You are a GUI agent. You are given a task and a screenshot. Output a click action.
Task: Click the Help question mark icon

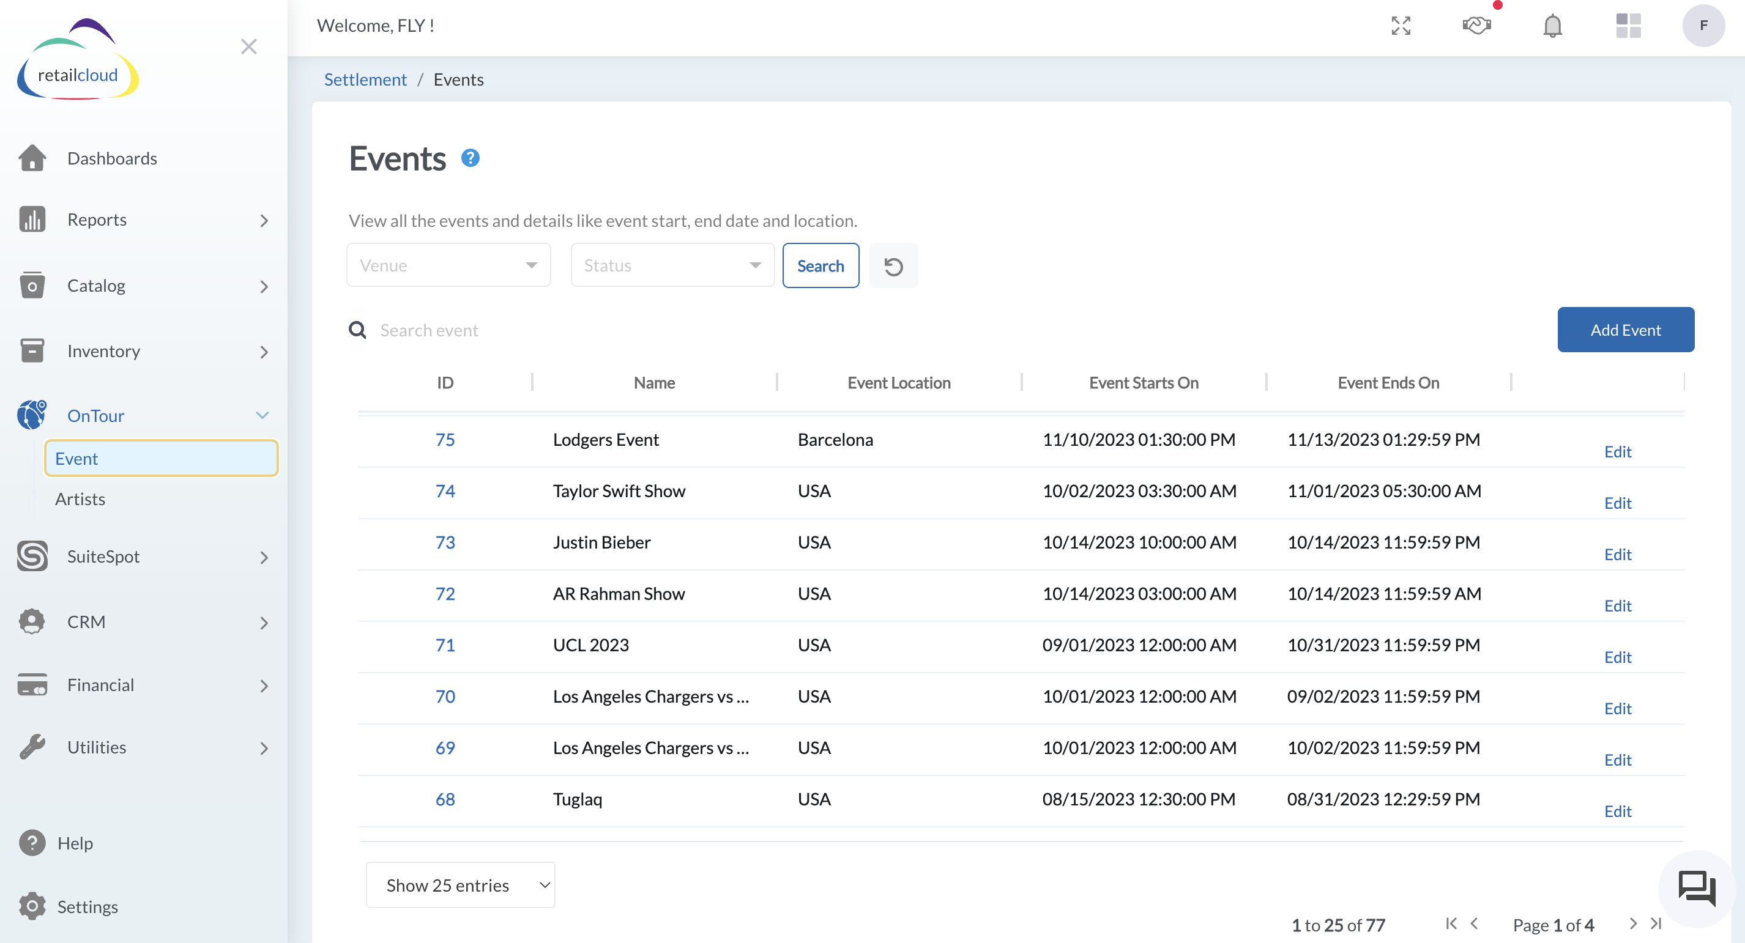coord(32,843)
